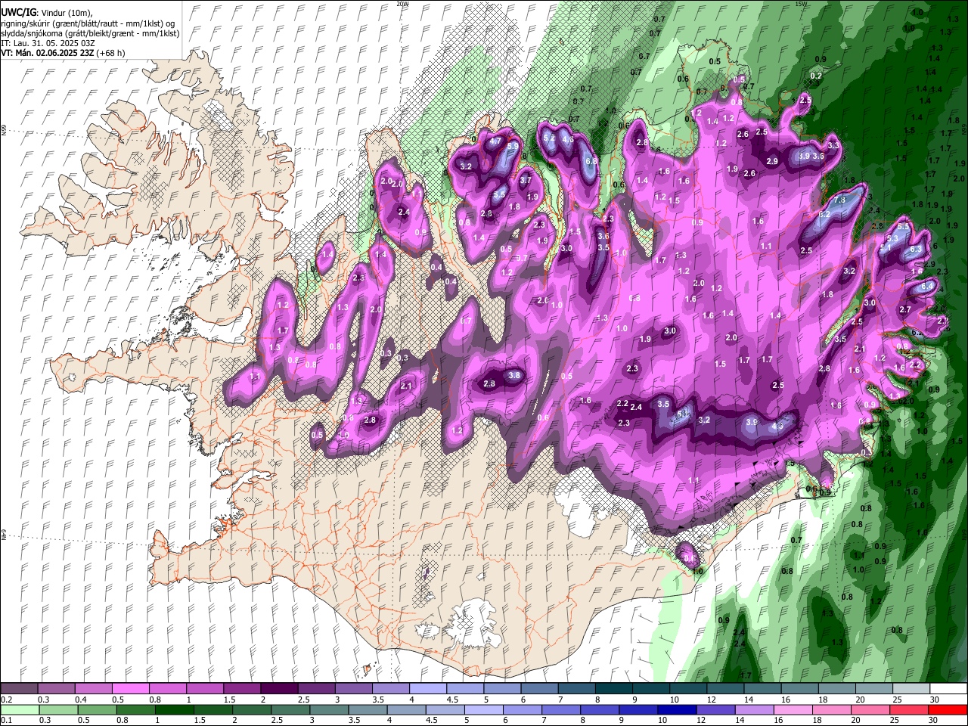This screenshot has height=726, width=968.
Task: Click the '6.4' snowfall value on the map
Action: coord(928,287)
